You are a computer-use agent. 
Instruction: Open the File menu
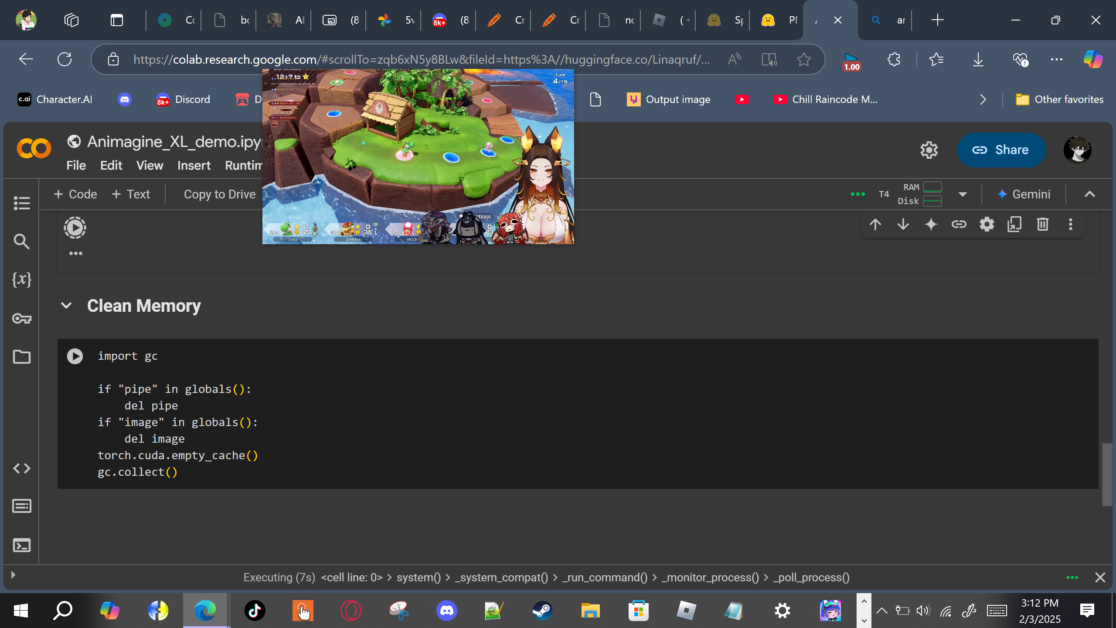pos(76,166)
